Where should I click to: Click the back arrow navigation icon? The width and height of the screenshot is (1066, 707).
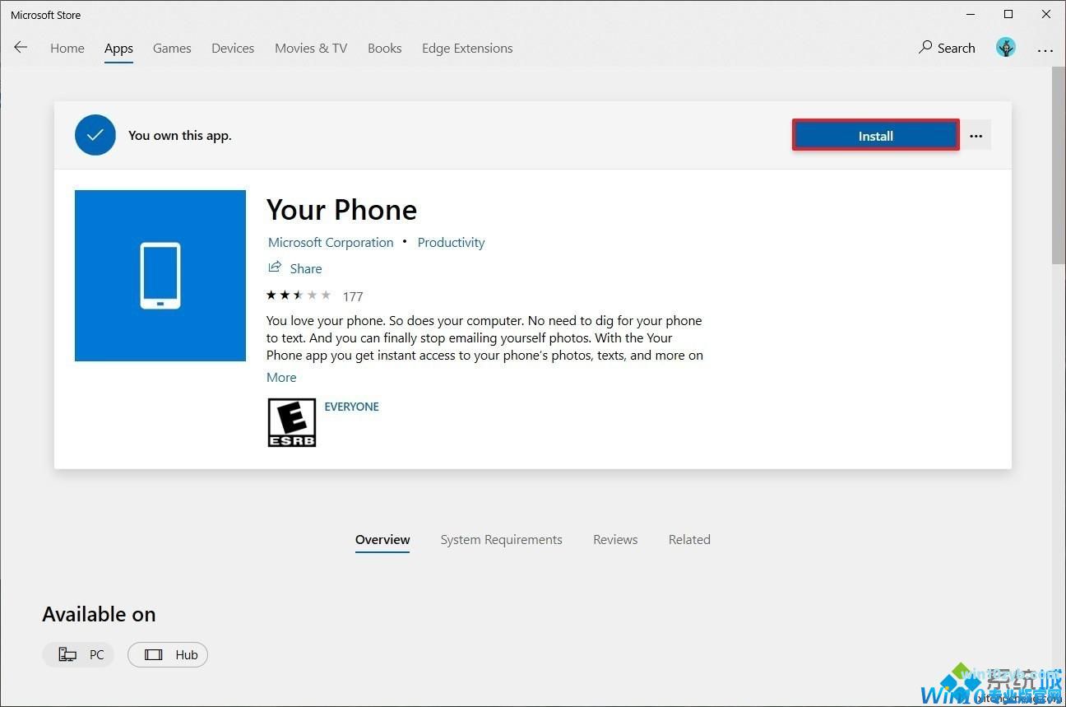(x=21, y=47)
